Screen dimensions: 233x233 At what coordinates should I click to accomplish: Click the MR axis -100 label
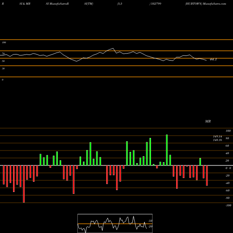click(228, 206)
